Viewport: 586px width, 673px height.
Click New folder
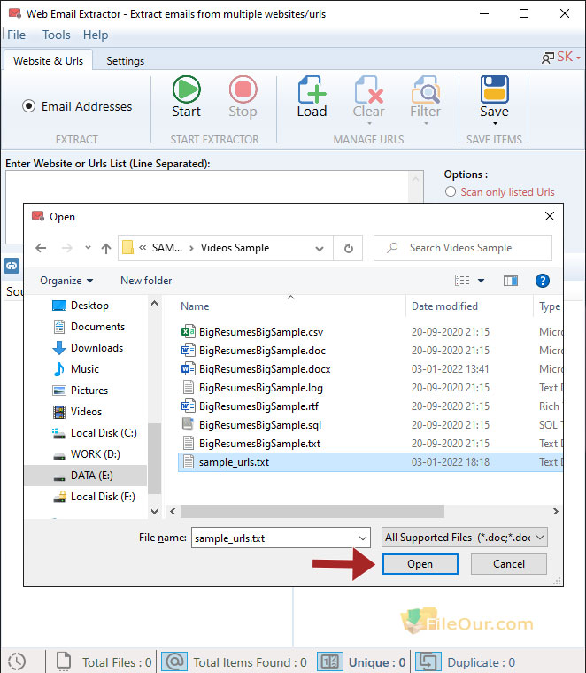click(146, 281)
